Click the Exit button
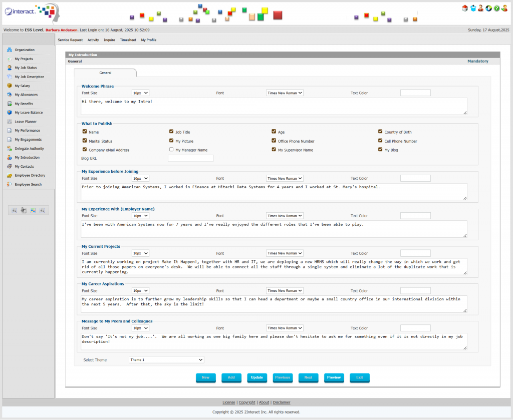Screen dimensions: 513x420 click(360, 377)
